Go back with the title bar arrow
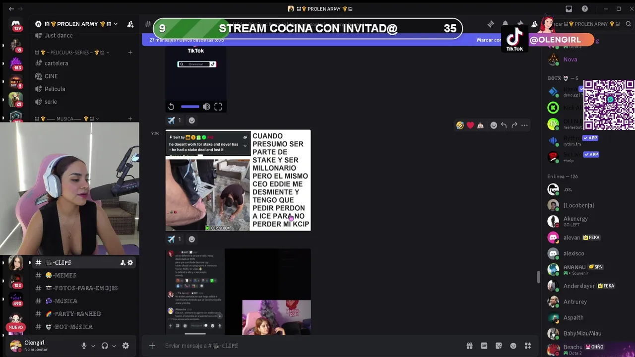The width and height of the screenshot is (635, 357). tap(11, 8)
